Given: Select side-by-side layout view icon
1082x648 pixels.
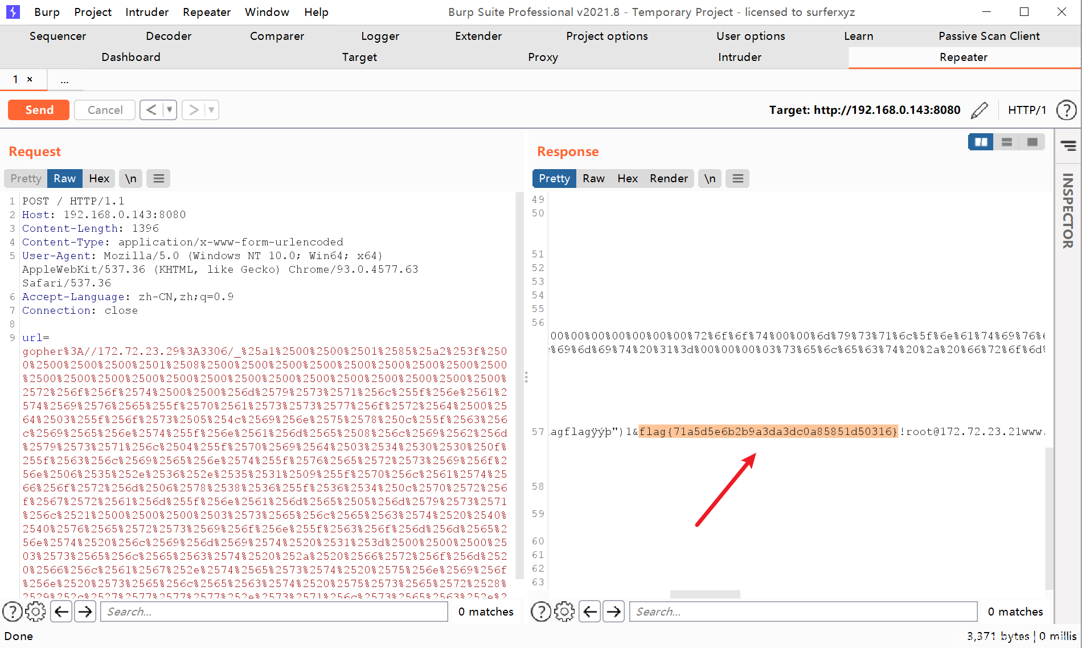Looking at the screenshot, I should [981, 142].
